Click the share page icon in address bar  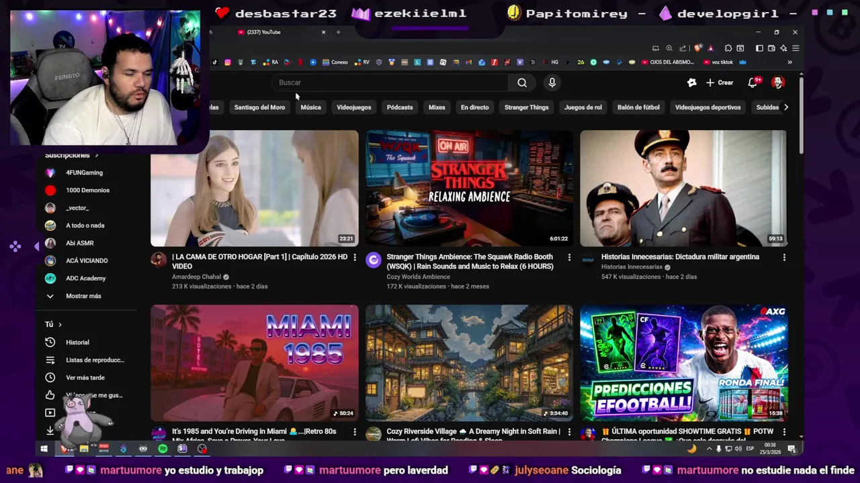click(x=683, y=48)
